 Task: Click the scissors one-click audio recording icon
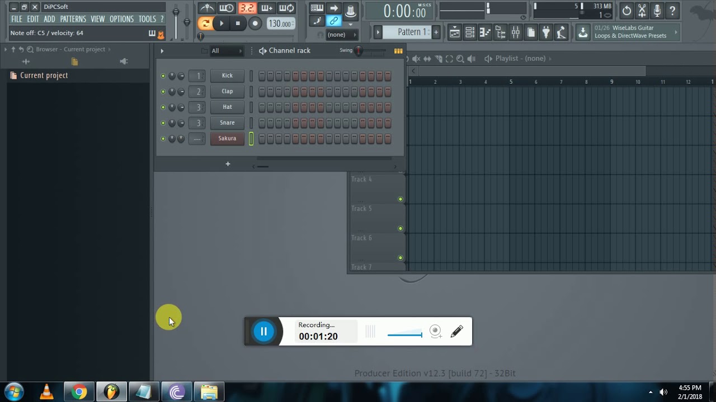click(x=642, y=11)
